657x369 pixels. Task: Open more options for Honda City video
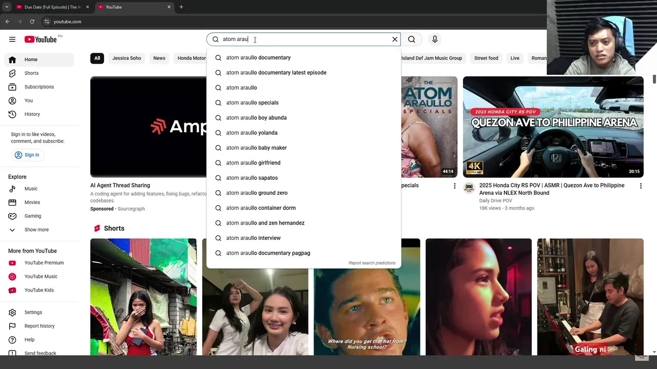click(x=641, y=186)
